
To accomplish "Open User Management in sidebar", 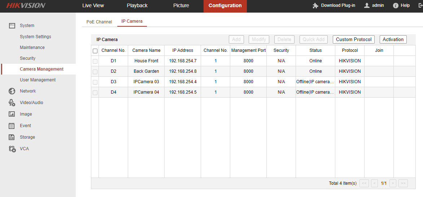I will [38, 80].
